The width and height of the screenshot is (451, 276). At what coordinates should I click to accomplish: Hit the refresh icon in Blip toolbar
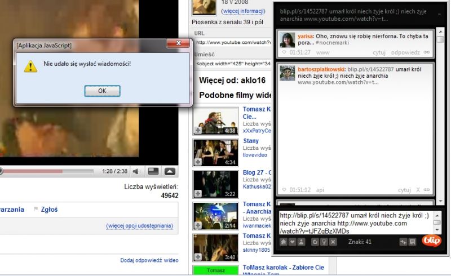[x=315, y=242]
